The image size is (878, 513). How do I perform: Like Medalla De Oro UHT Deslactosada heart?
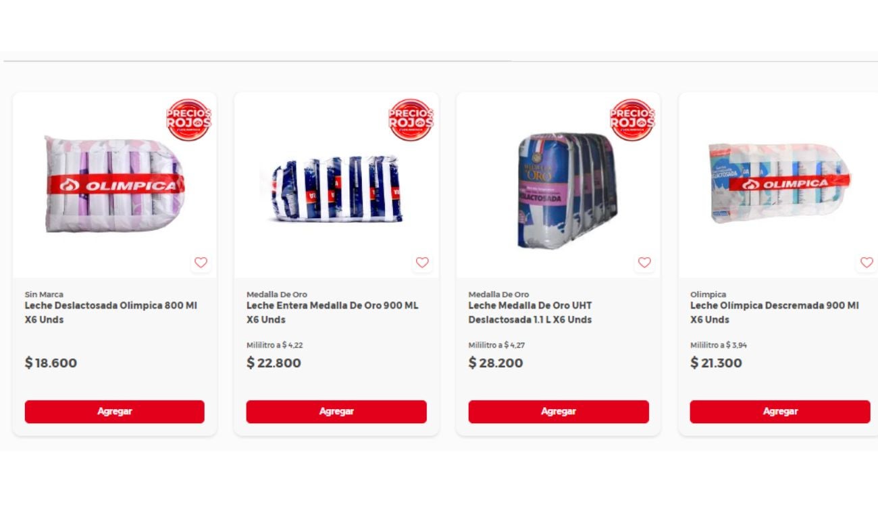pos(644,263)
